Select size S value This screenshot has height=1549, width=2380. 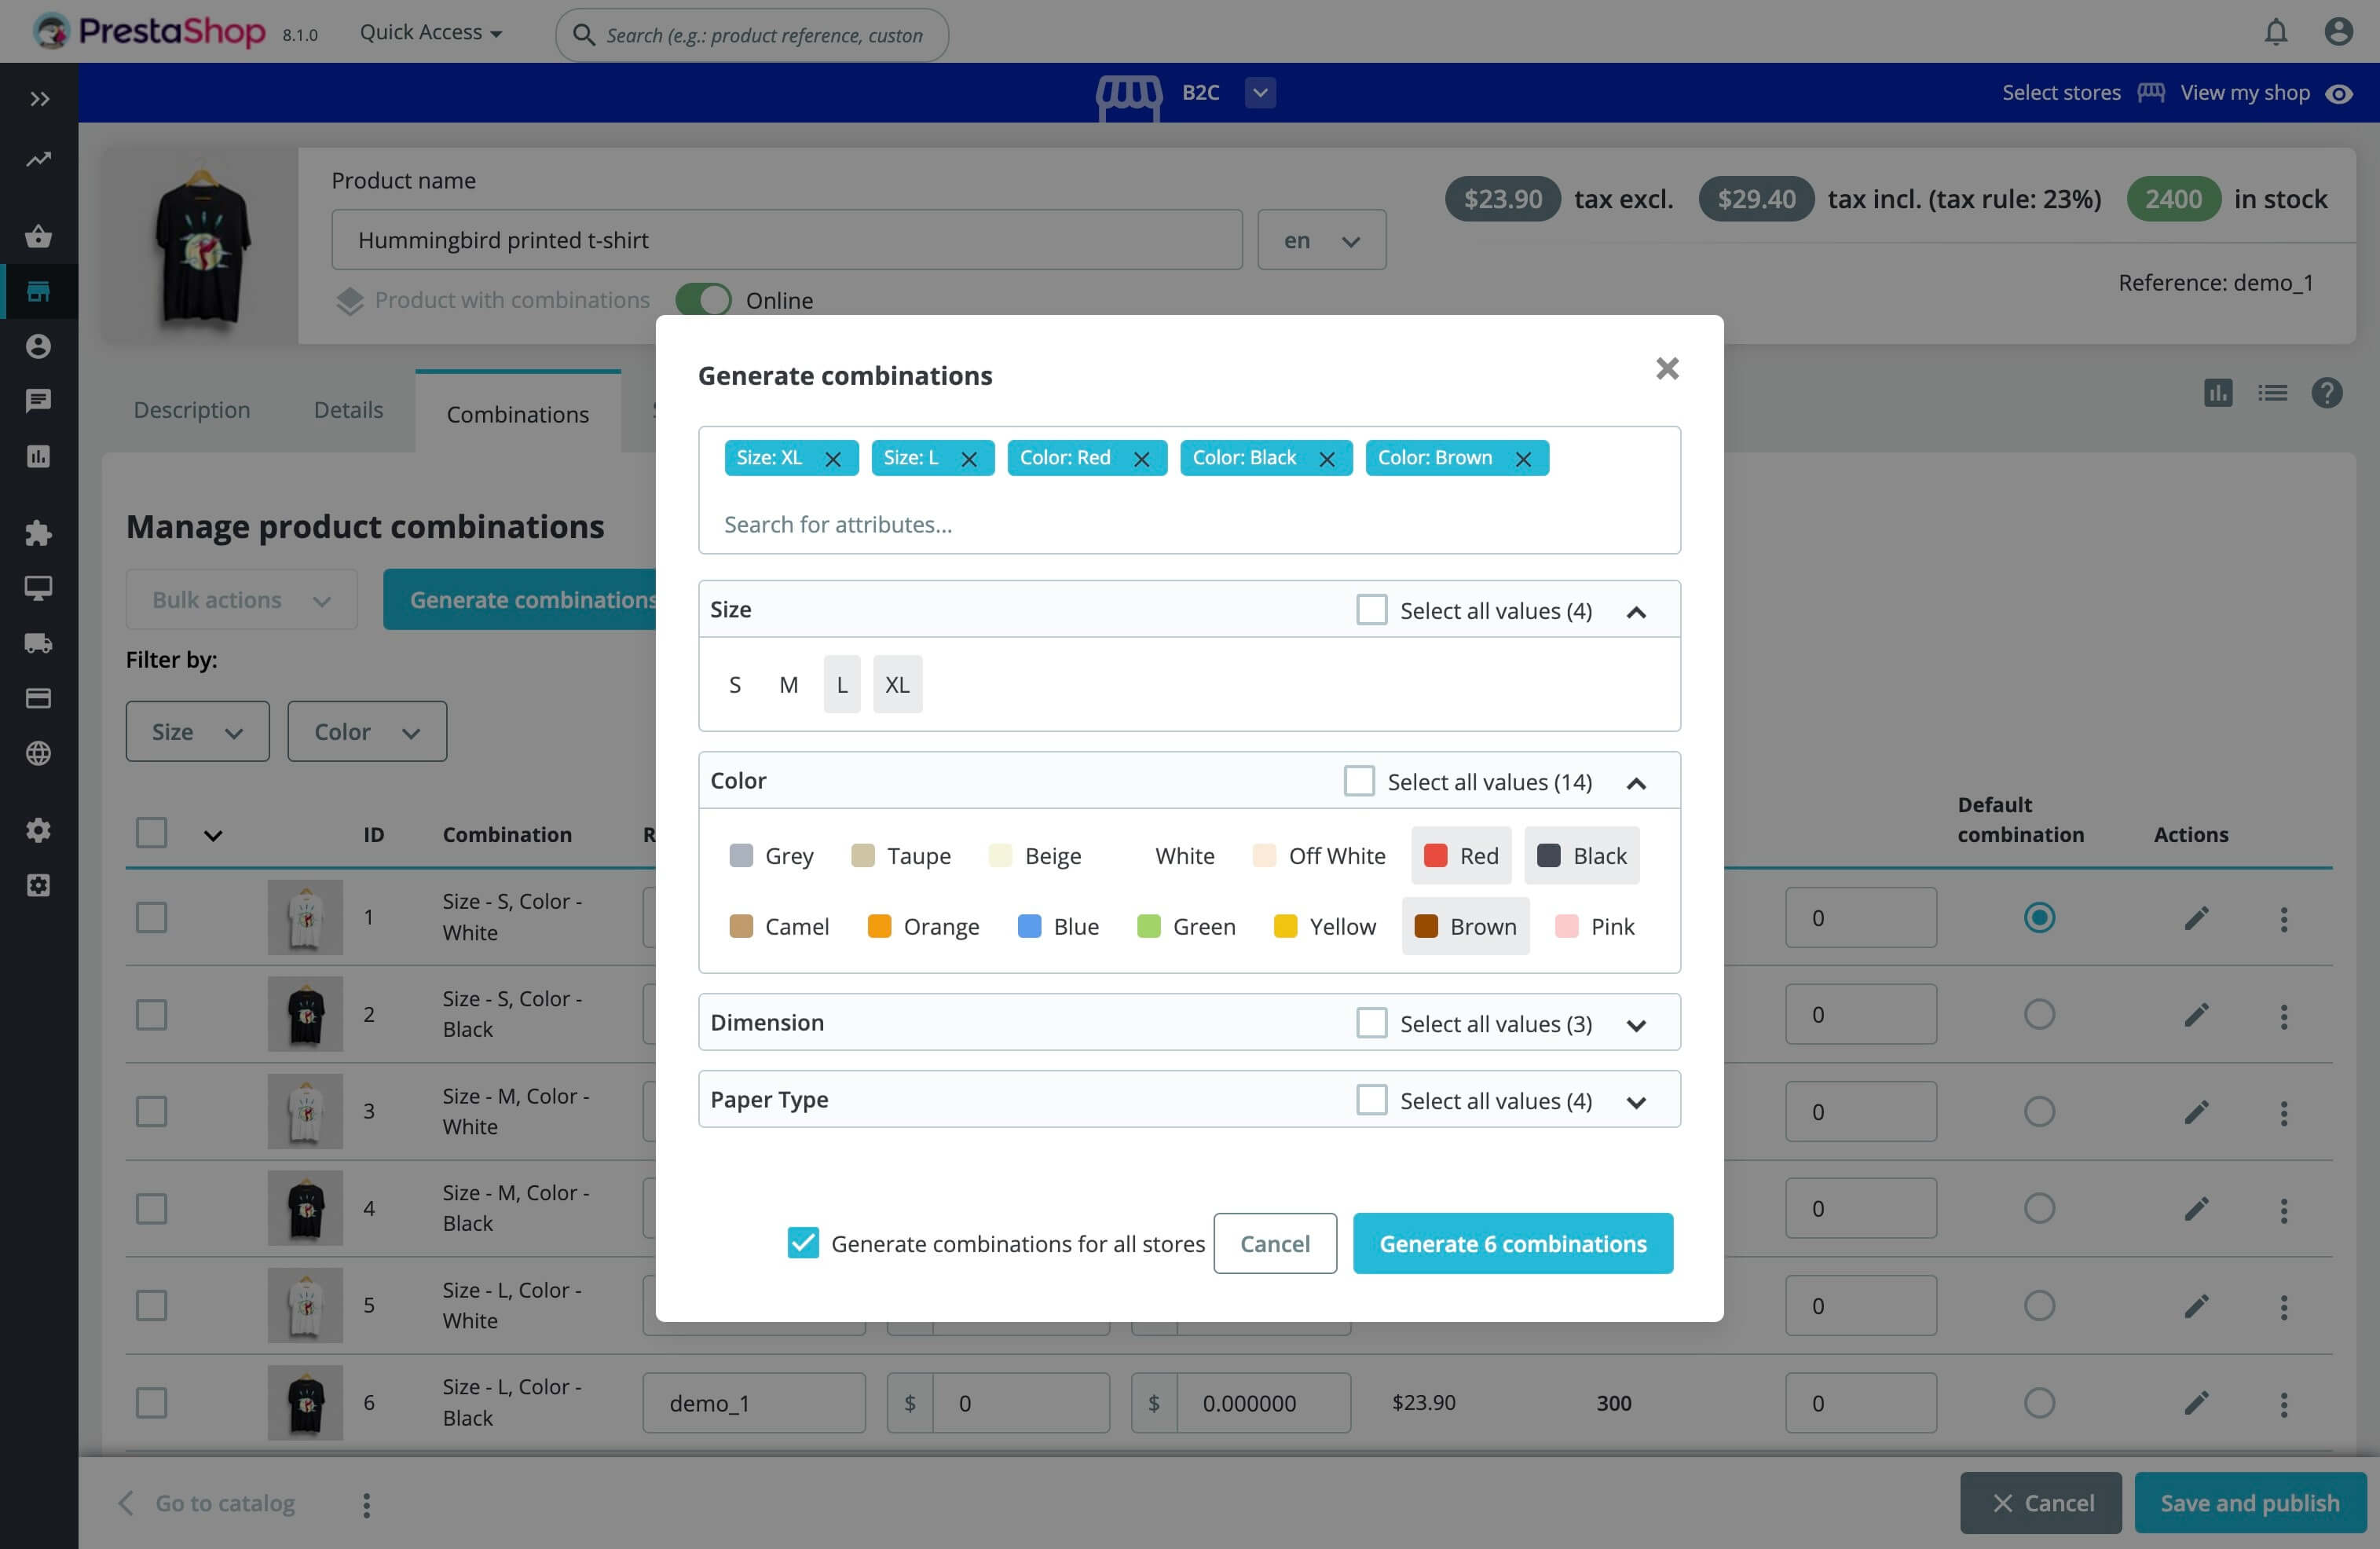(735, 685)
